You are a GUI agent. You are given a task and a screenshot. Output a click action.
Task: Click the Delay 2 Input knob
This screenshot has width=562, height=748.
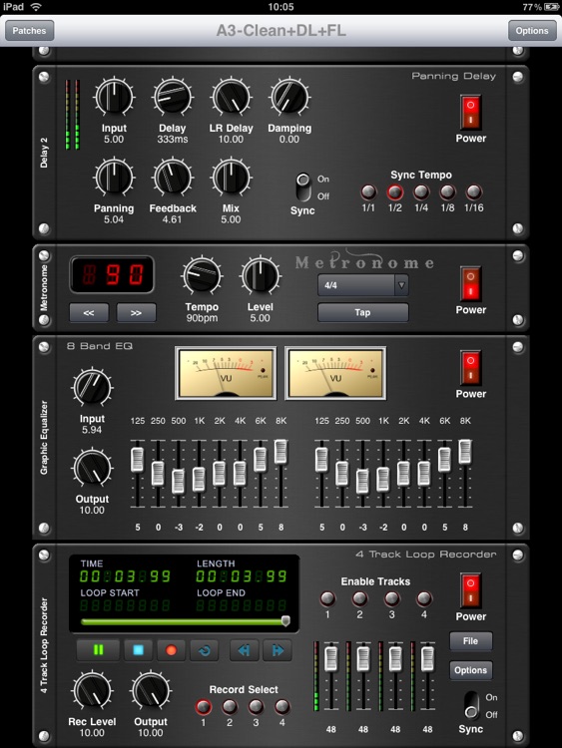114,97
